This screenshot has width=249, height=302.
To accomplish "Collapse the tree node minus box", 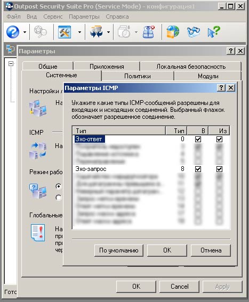I will [x=11, y=63].
